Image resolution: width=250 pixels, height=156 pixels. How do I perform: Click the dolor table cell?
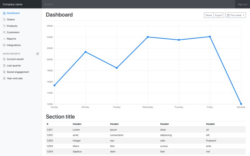[163, 130]
